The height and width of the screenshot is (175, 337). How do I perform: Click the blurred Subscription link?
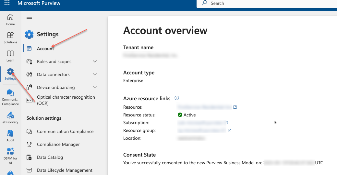click(202, 123)
